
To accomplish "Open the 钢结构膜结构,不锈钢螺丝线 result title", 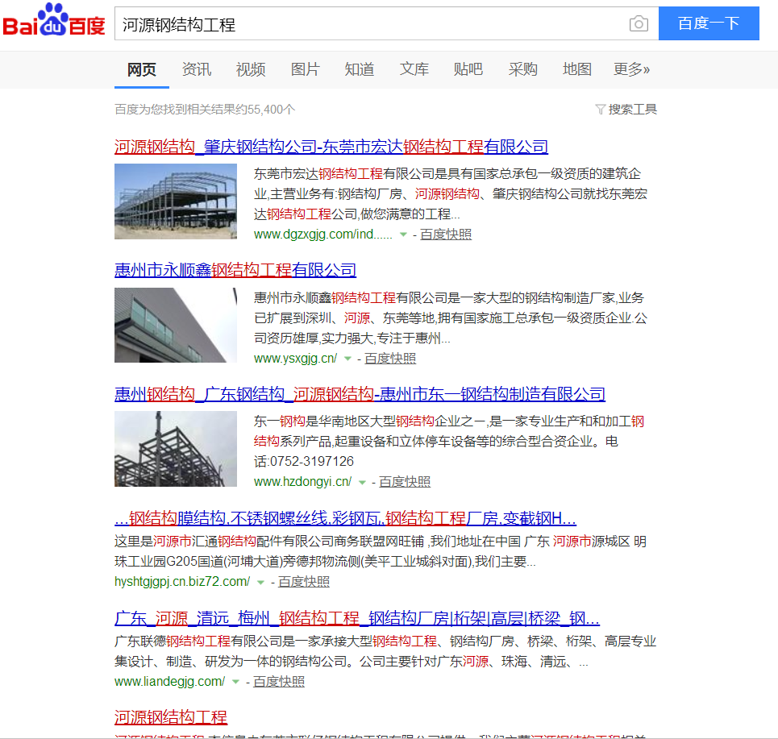I will point(345,519).
